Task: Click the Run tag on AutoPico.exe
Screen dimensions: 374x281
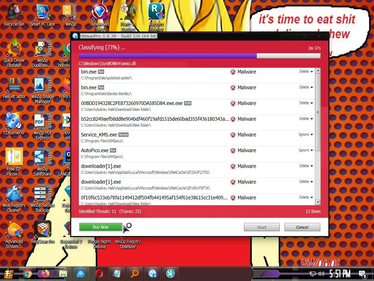Action: [113, 150]
